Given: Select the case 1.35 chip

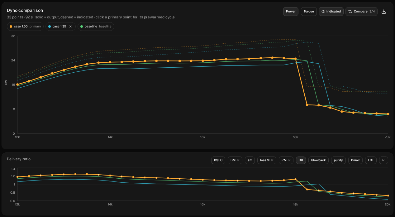Looking at the screenshot, I should point(60,27).
